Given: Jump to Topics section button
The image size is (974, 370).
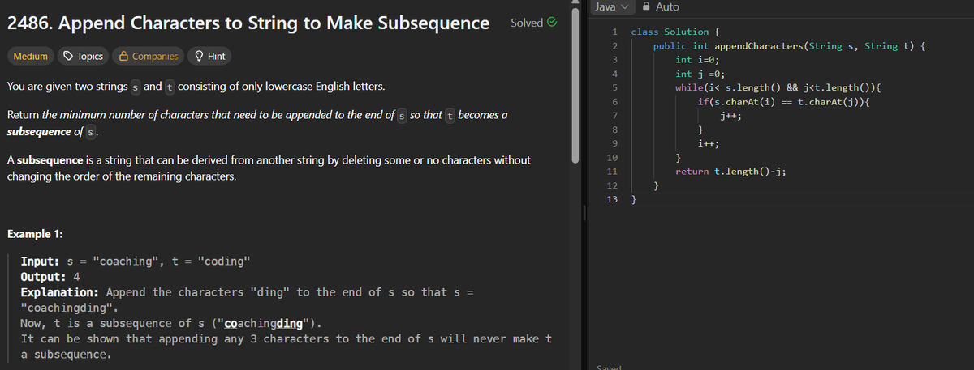Looking at the screenshot, I should coord(84,57).
